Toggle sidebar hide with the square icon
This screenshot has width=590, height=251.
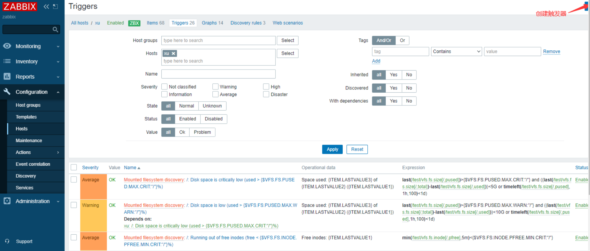pos(56,6)
